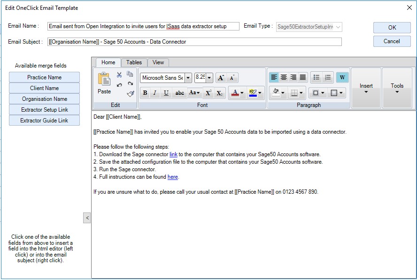Grow font size with large A
The width and height of the screenshot is (417, 280).
221,78
